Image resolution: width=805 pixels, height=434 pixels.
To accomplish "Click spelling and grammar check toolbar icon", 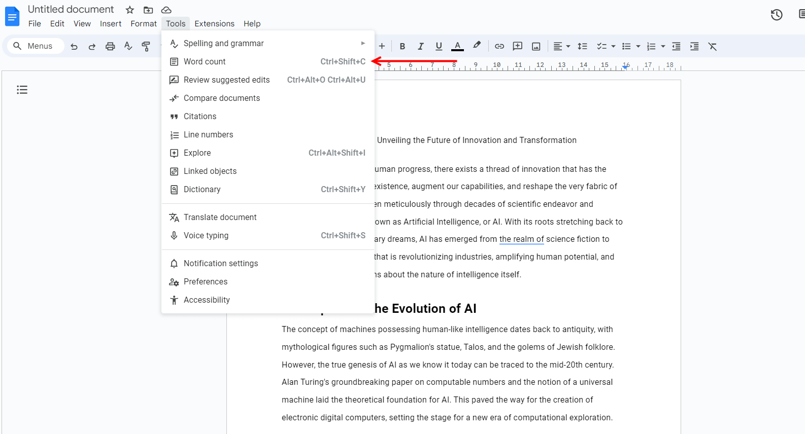I will click(128, 46).
